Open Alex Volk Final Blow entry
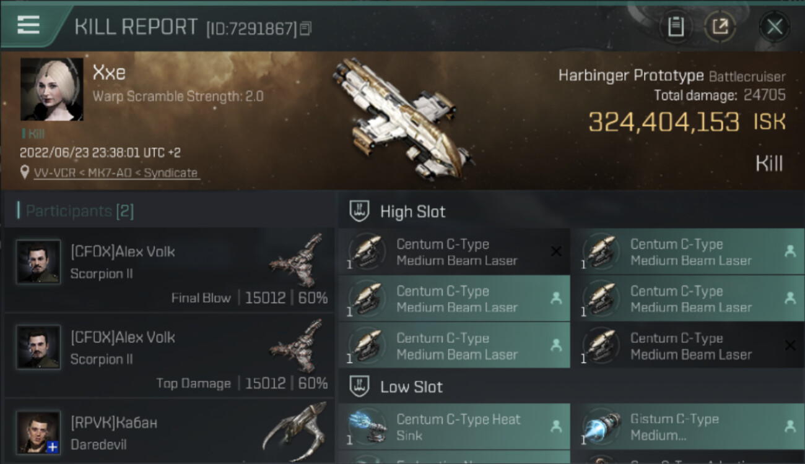 point(169,270)
